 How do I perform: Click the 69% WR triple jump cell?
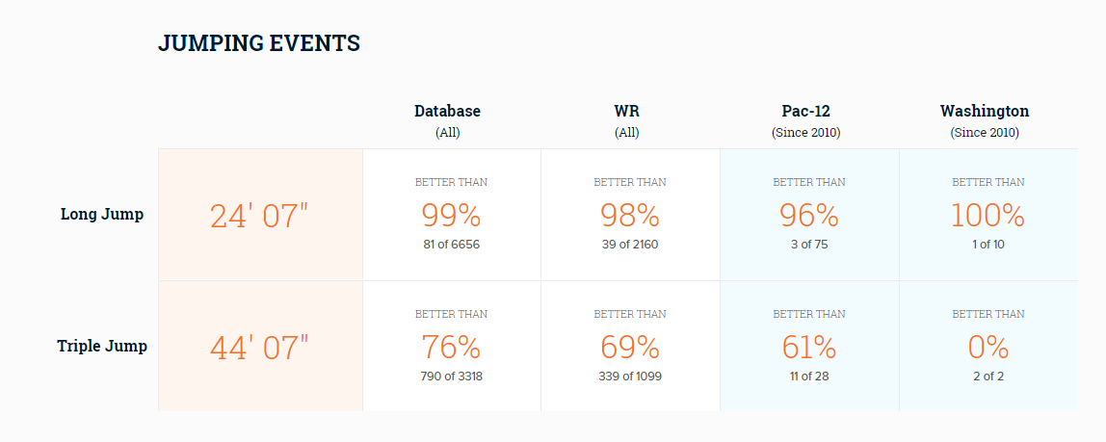tap(631, 346)
